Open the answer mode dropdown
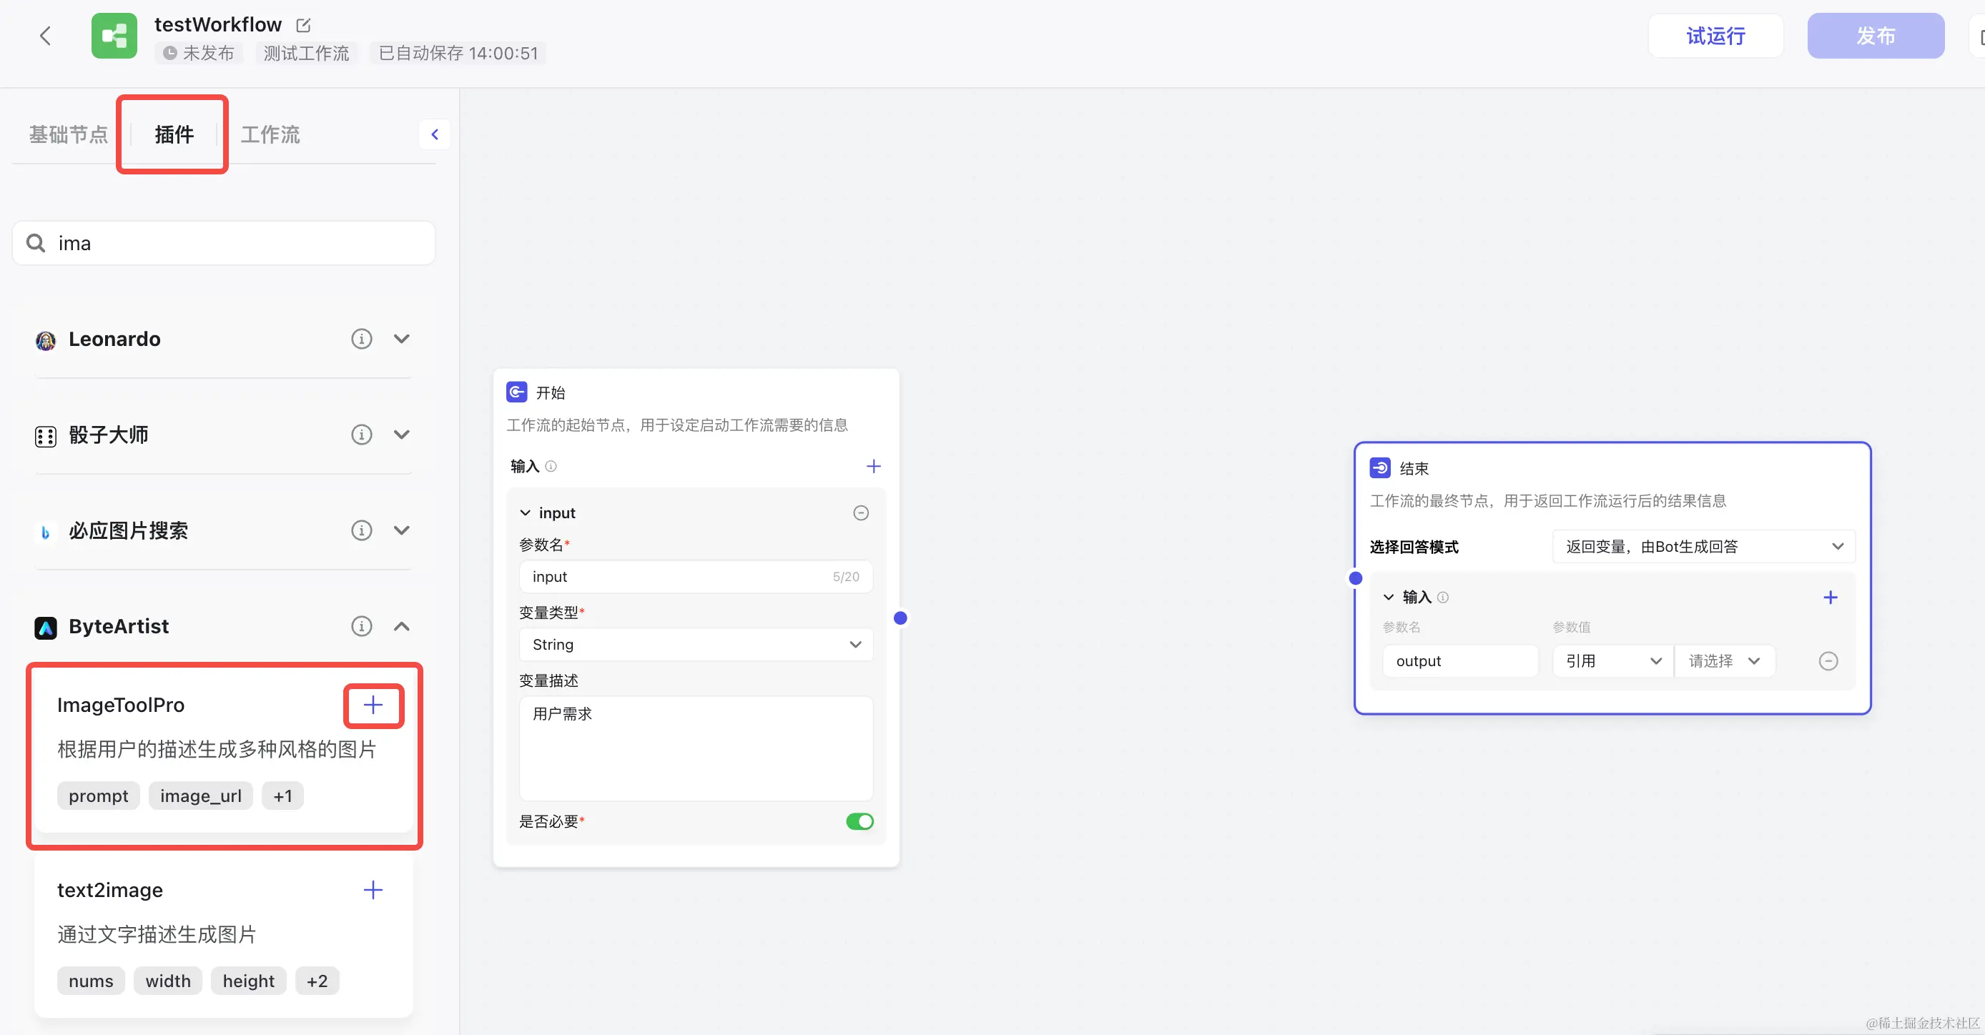This screenshot has height=1035, width=1985. point(1703,547)
